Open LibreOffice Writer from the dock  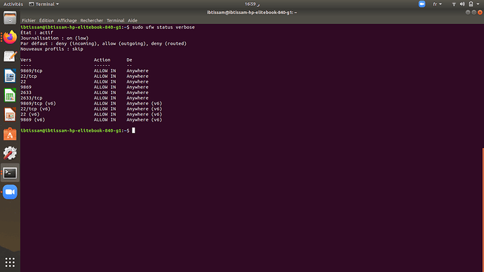(x=10, y=76)
